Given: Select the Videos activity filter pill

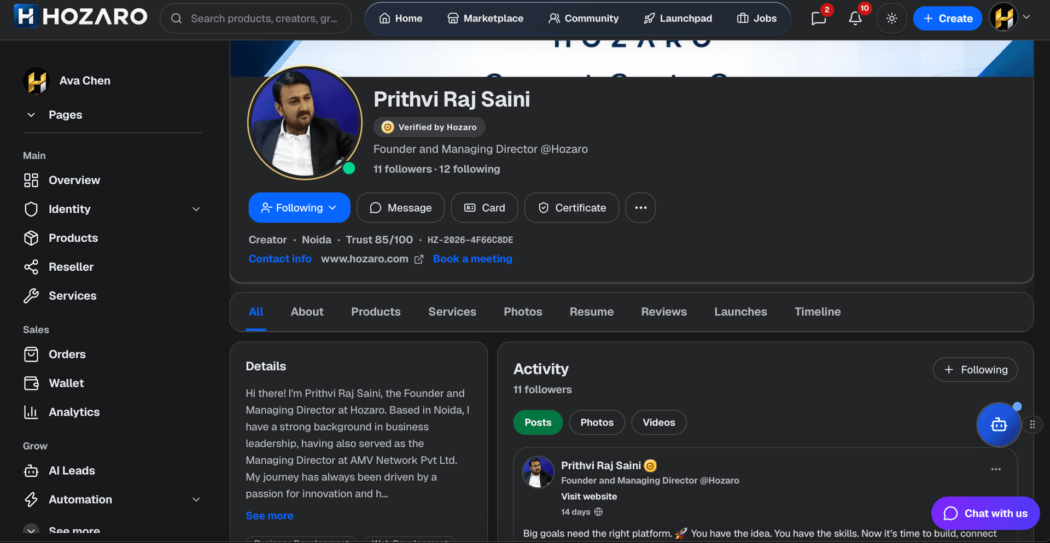Looking at the screenshot, I should [658, 422].
